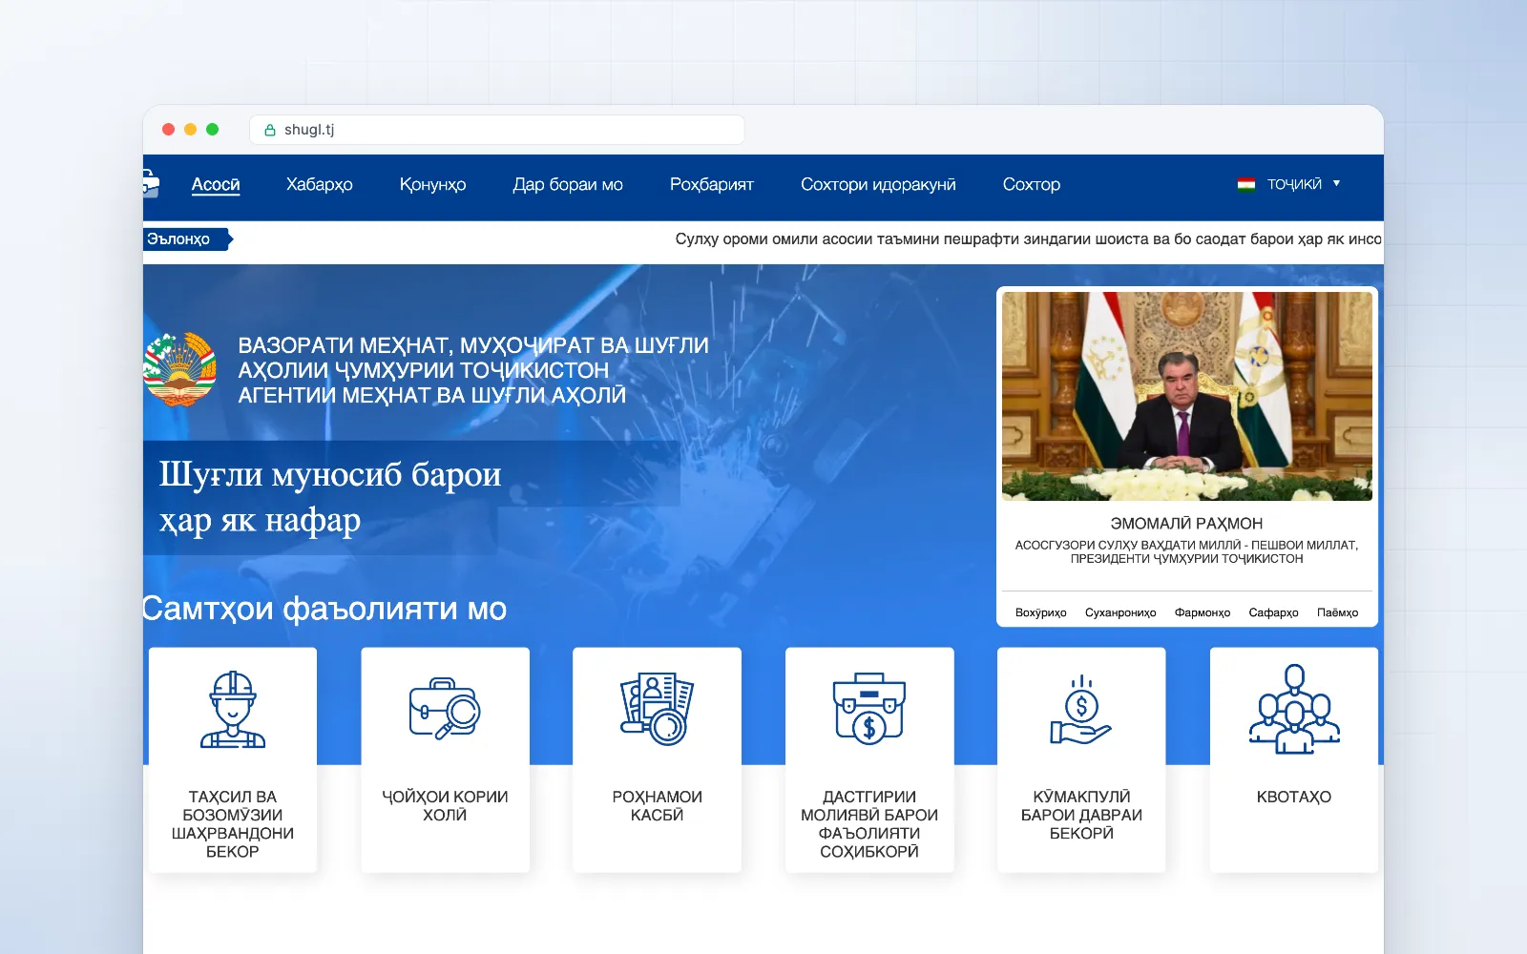Open the Фармонҳо link

coord(1203,612)
